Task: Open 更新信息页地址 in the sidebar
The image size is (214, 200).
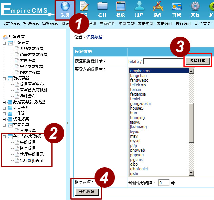Action: pos(34,90)
